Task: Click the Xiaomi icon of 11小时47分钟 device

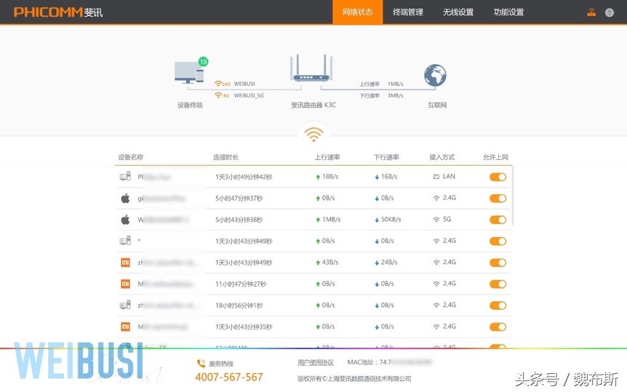Action: tap(125, 284)
